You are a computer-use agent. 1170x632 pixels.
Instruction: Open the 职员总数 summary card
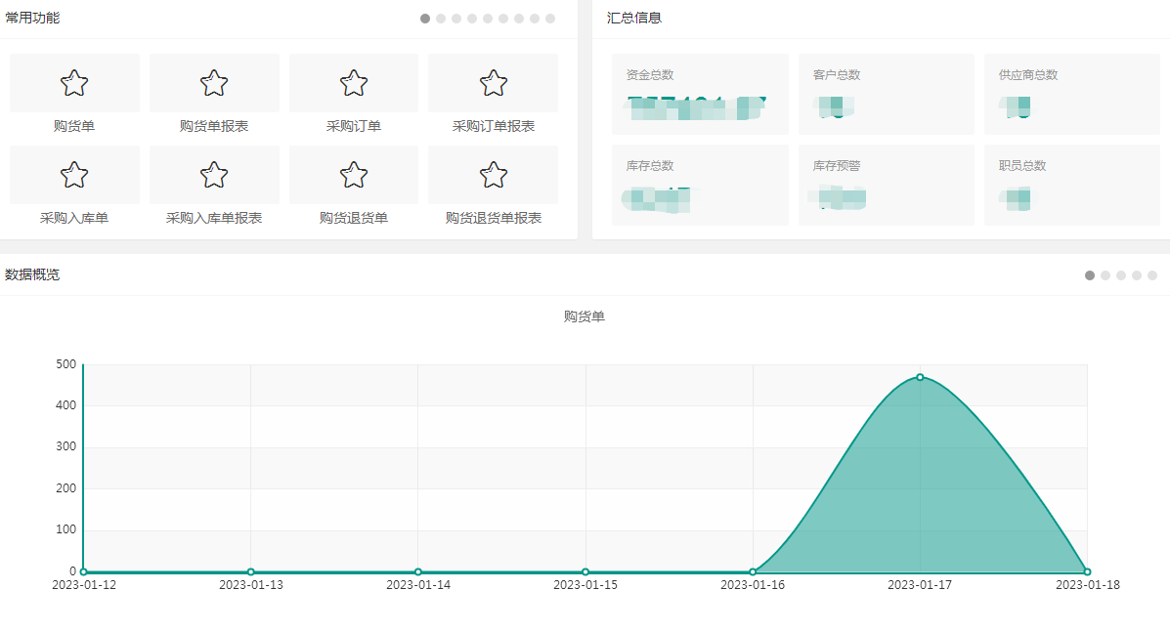point(1072,185)
